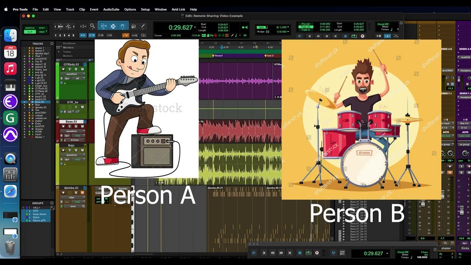
Task: Open toolbar options menu circle arrow
Action: pyautogui.click(x=401, y=23)
